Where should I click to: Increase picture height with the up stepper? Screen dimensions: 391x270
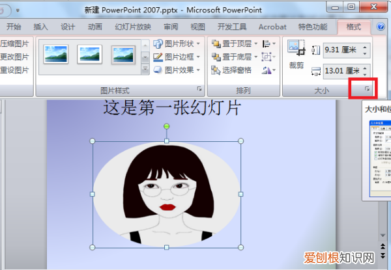[365, 47]
